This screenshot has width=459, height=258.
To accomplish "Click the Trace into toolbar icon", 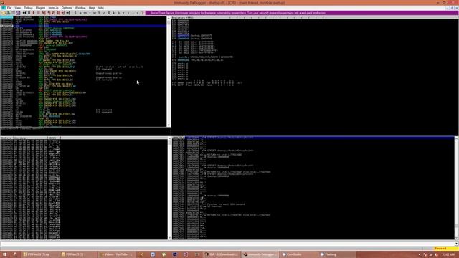I will [x=53, y=13].
